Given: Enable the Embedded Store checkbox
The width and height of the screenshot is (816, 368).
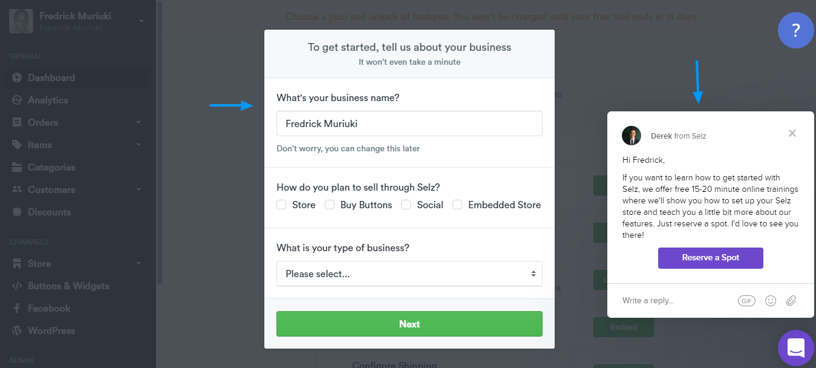Looking at the screenshot, I should [x=457, y=205].
